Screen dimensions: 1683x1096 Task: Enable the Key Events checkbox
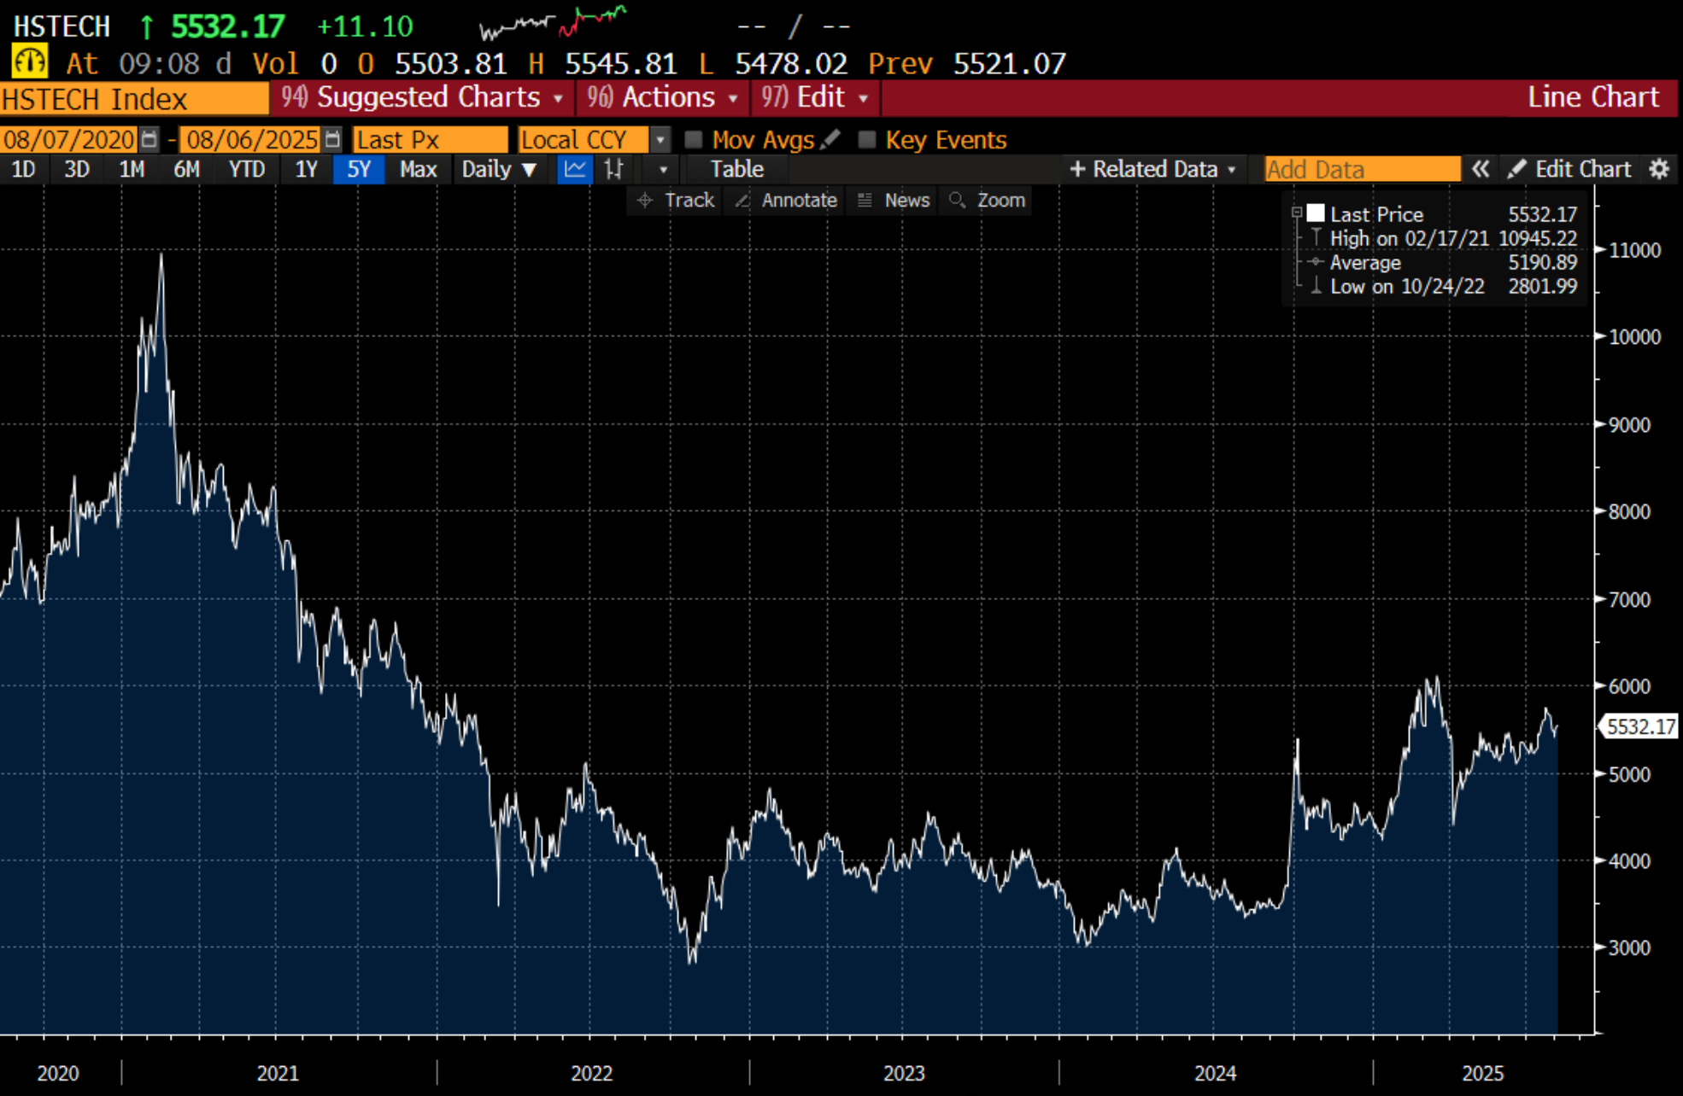867,139
